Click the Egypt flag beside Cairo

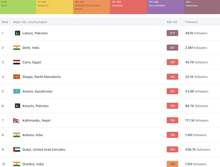(17, 62)
